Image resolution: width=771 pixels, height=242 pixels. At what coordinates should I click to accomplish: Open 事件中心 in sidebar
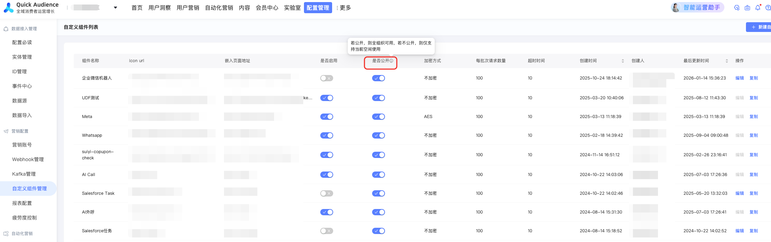click(x=22, y=86)
